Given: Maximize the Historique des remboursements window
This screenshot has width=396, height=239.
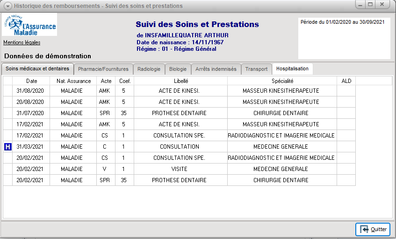Looking at the screenshot, I should 370,5.
